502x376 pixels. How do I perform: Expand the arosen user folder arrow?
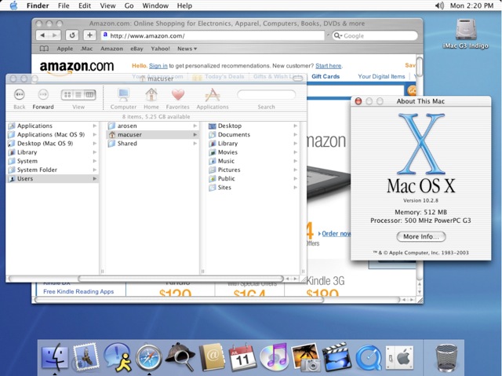[195, 126]
